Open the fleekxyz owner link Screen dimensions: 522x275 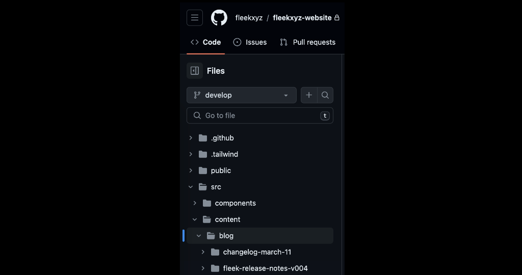(249, 18)
